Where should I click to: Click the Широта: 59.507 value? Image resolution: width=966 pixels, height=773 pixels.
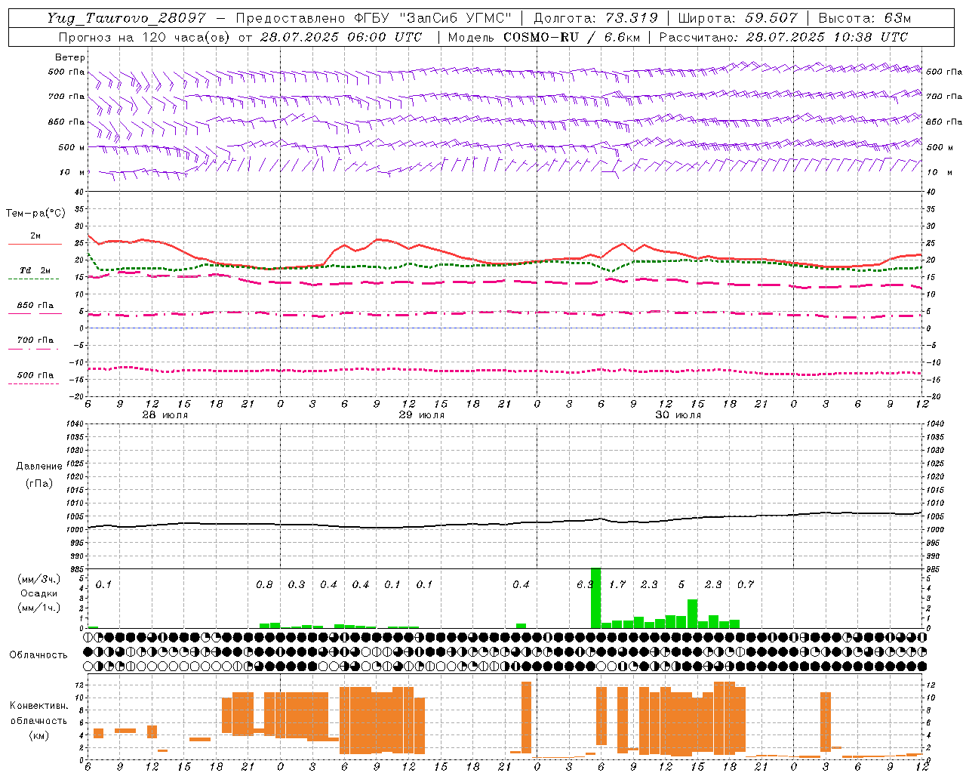pyautogui.click(x=737, y=18)
